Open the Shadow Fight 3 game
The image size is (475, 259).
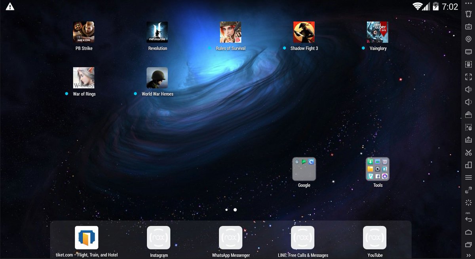click(304, 32)
